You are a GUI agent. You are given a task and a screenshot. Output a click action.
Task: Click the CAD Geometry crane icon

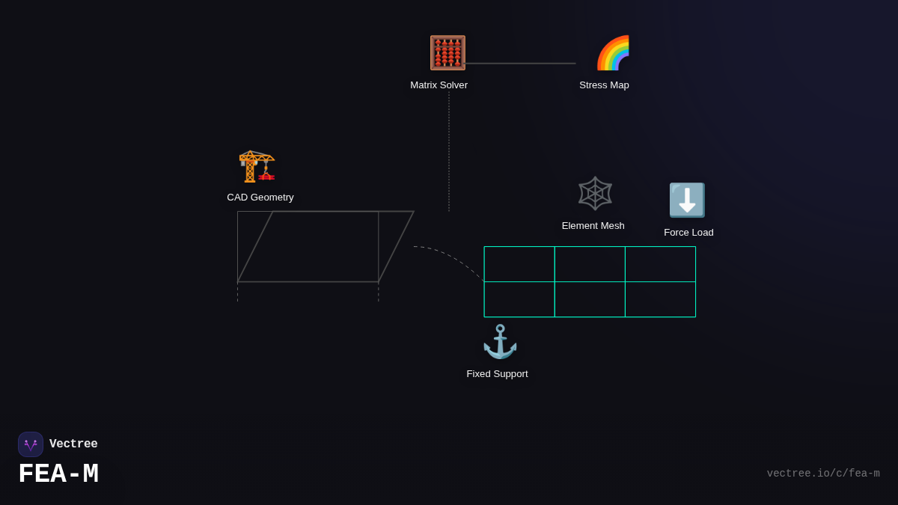[257, 165]
